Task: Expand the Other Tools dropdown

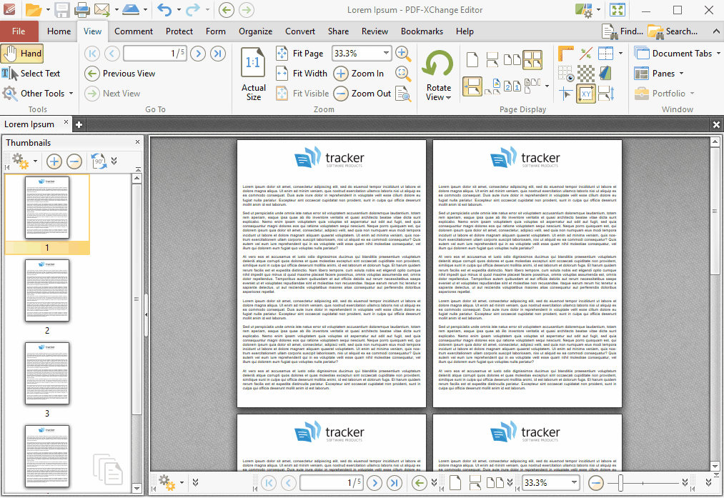Action: [71, 93]
